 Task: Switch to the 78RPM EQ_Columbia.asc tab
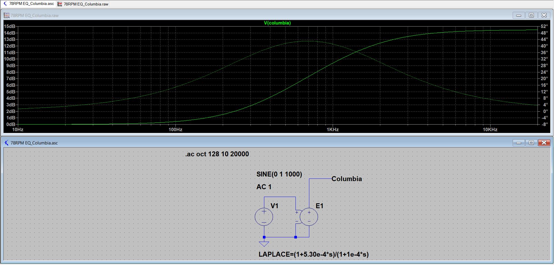(28, 4)
